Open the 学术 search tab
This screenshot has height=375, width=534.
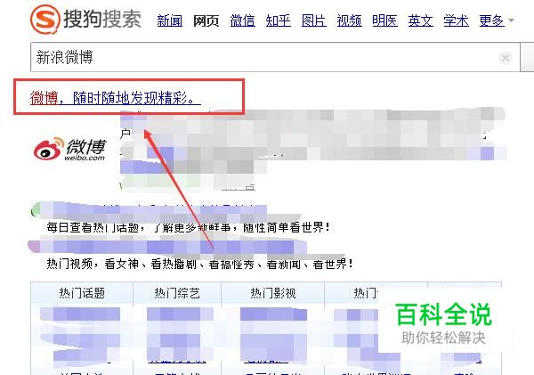[456, 21]
